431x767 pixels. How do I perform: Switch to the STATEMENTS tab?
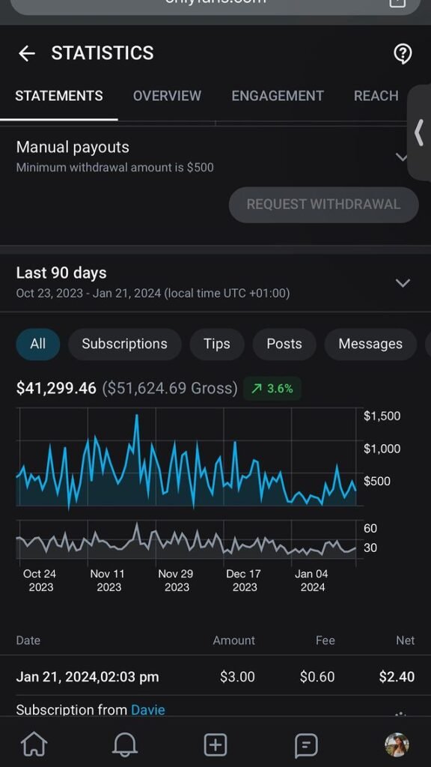pyautogui.click(x=59, y=96)
